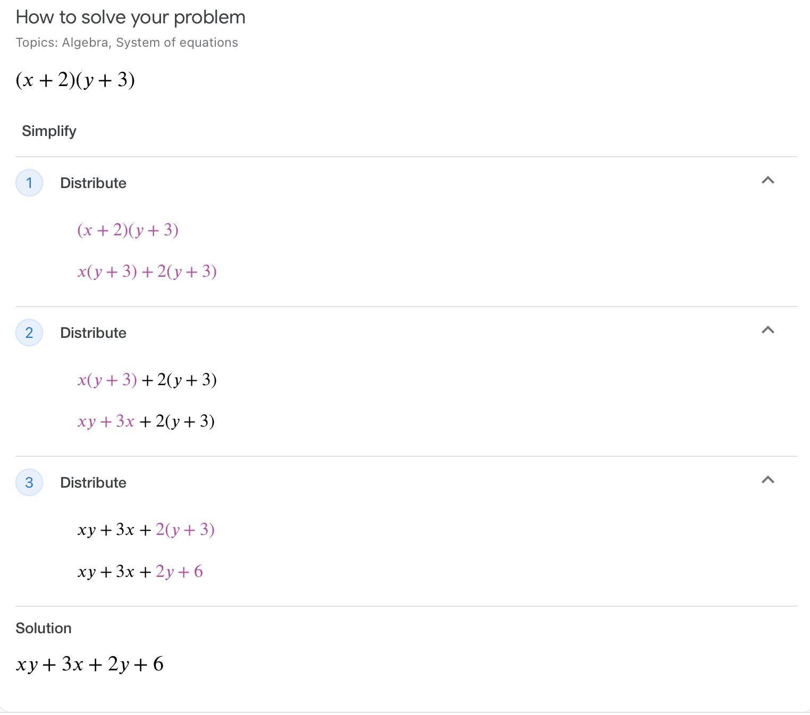Click the final answer xy+3x+2y+6
The width and height of the screenshot is (810, 715).
pyautogui.click(x=90, y=665)
